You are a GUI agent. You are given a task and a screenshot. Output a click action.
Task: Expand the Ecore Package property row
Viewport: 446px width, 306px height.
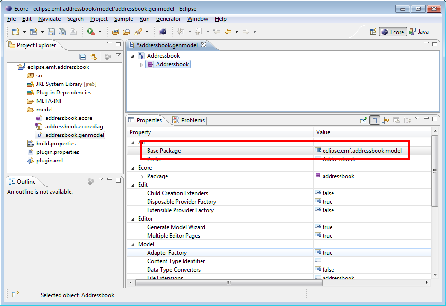(142, 176)
